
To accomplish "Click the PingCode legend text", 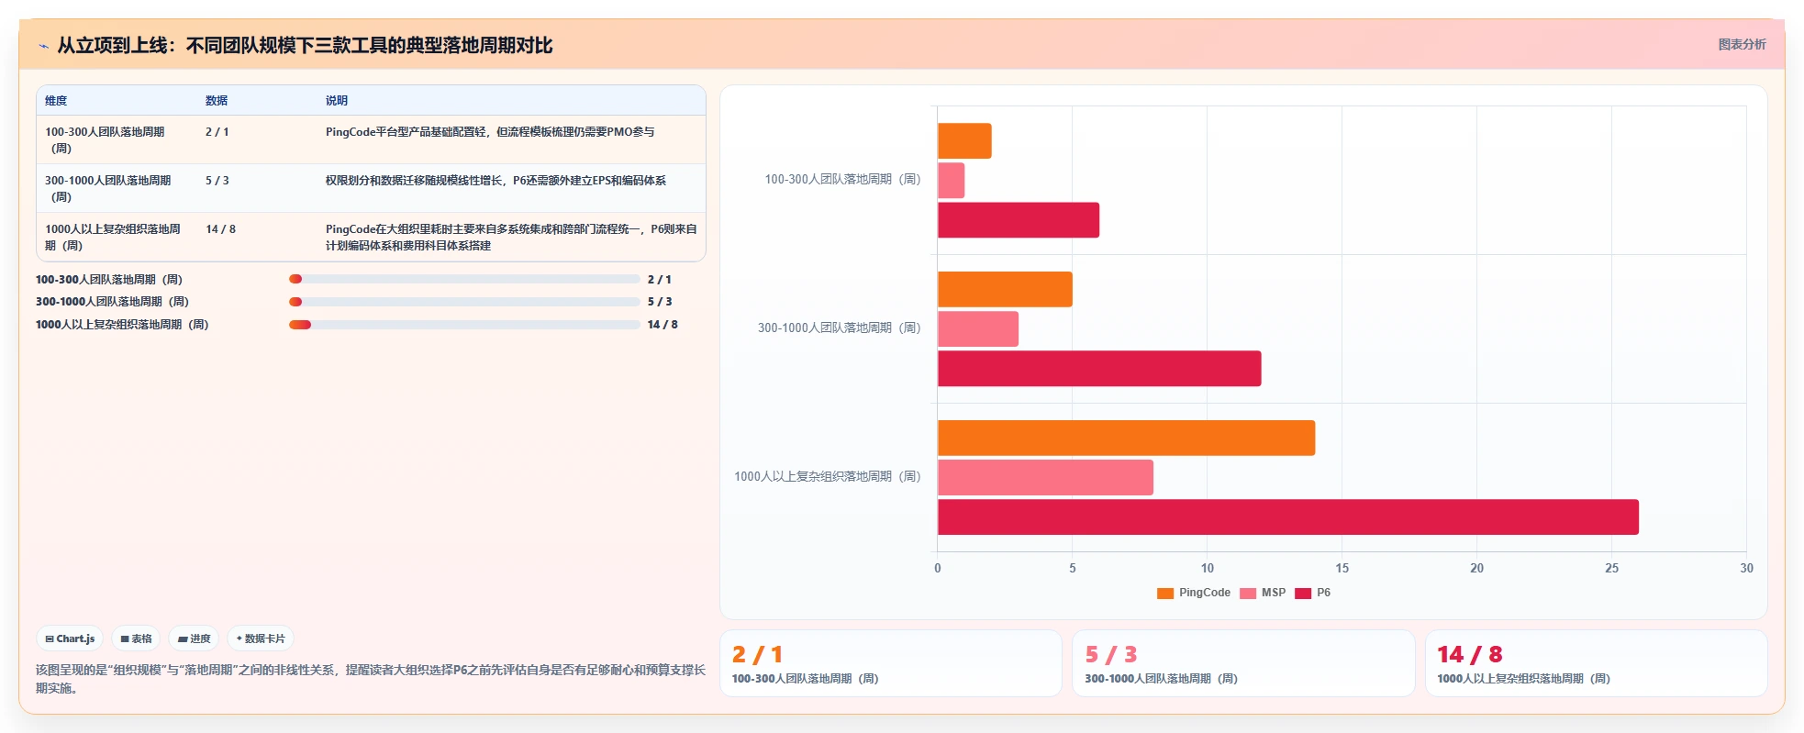I will click(x=1205, y=594).
